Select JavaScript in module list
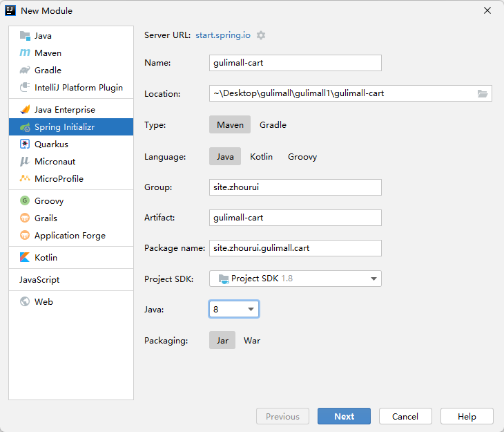The height and width of the screenshot is (432, 504). point(39,279)
